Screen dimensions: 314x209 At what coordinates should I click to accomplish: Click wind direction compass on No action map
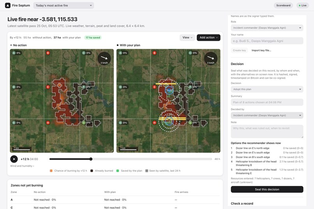(x=104, y=59)
